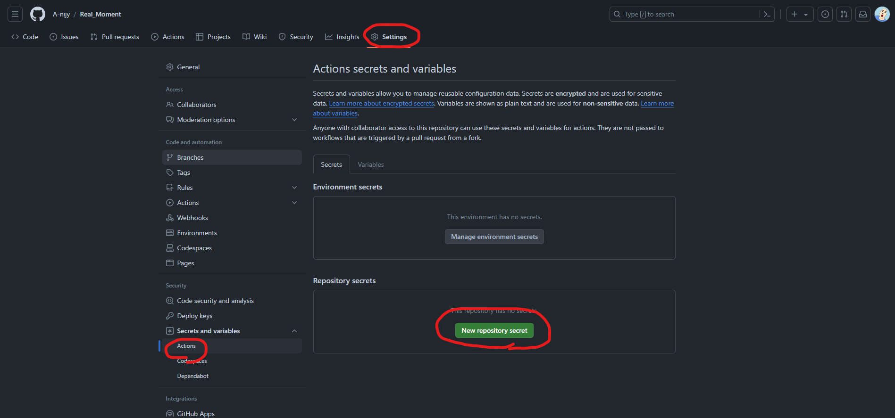Open Learn more about variables link
This screenshot has height=418, width=895.
click(x=657, y=103)
